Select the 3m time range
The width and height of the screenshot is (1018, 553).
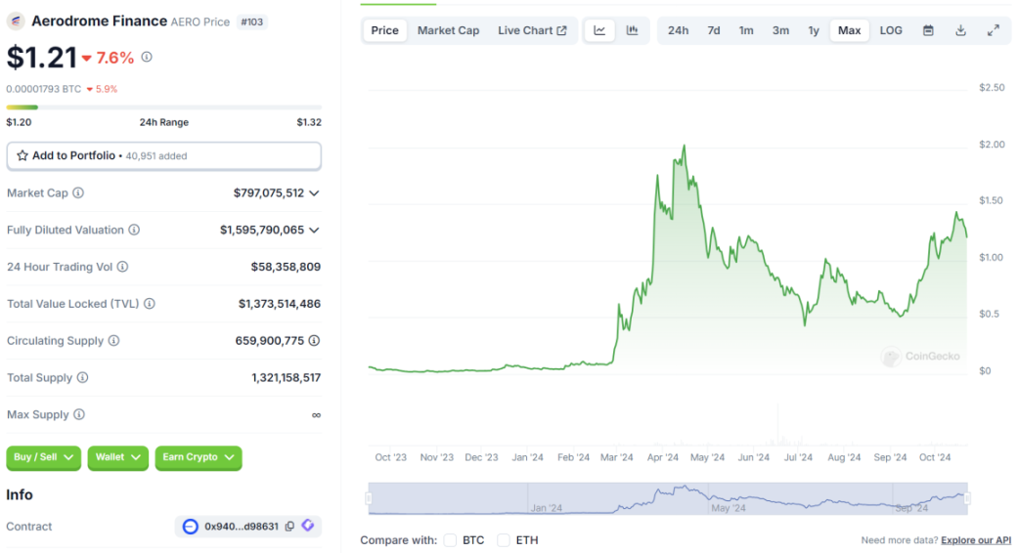(781, 30)
